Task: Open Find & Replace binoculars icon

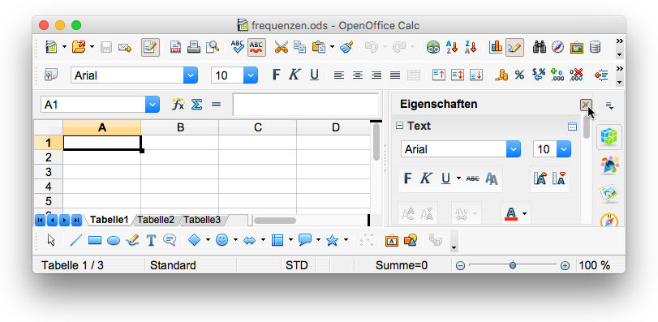Action: click(540, 47)
